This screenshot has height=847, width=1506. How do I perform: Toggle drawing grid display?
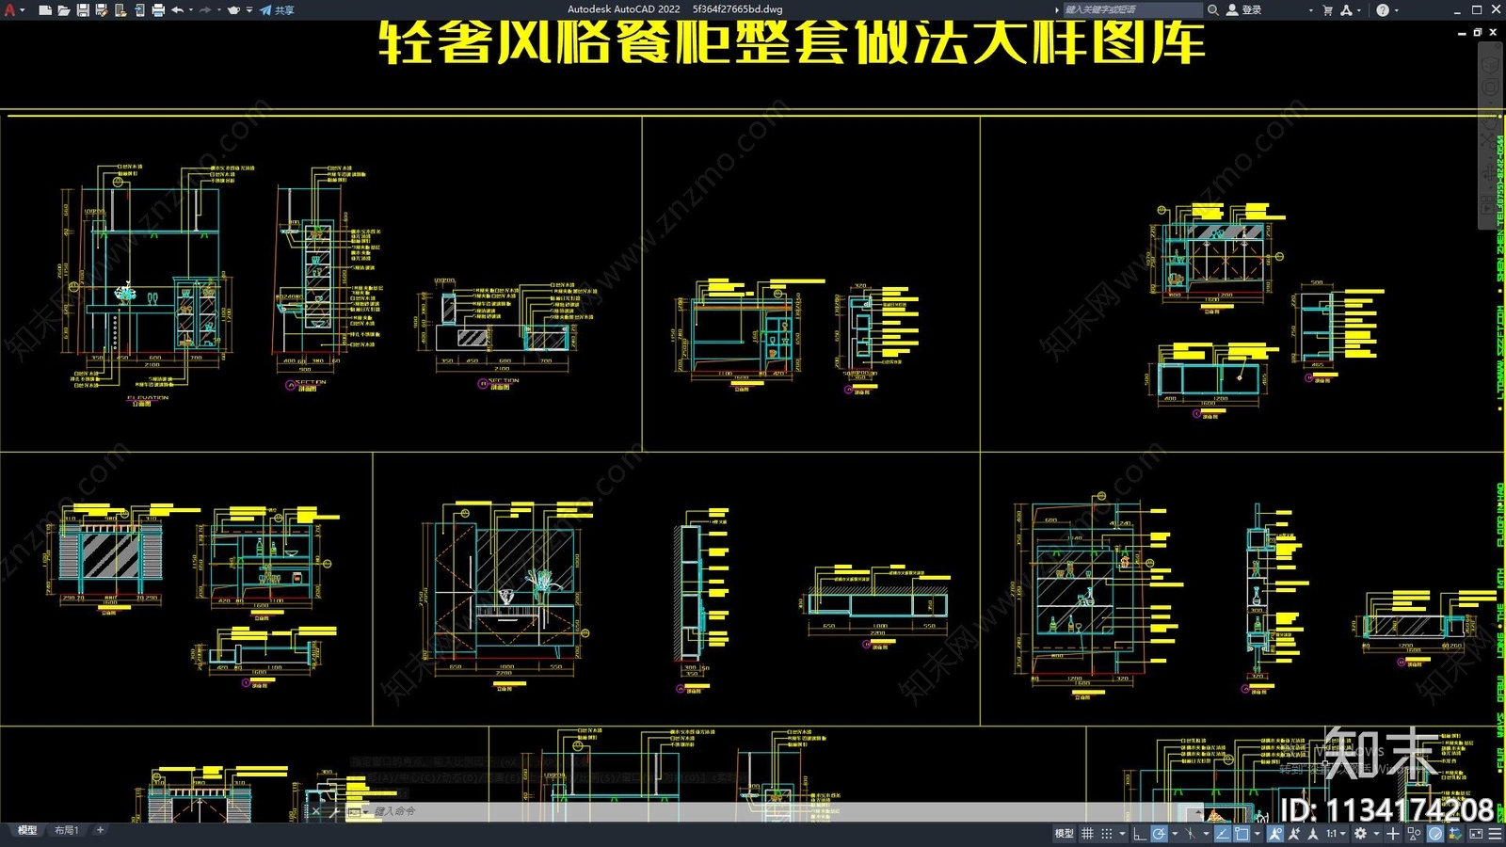tap(1087, 834)
